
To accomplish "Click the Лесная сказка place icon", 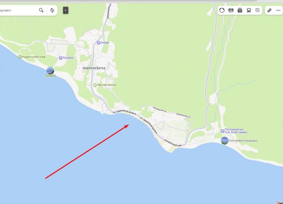I will 95,85.
